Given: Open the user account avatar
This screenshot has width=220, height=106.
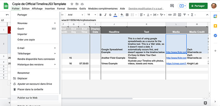Looking at the screenshot, I should (214, 6).
